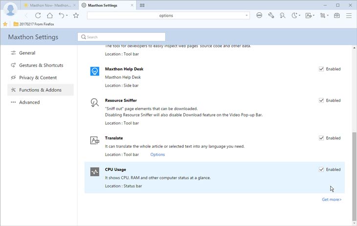Screen dimensions: 357x226
Task: Click the CPU Usage addon icon
Action: point(95,172)
